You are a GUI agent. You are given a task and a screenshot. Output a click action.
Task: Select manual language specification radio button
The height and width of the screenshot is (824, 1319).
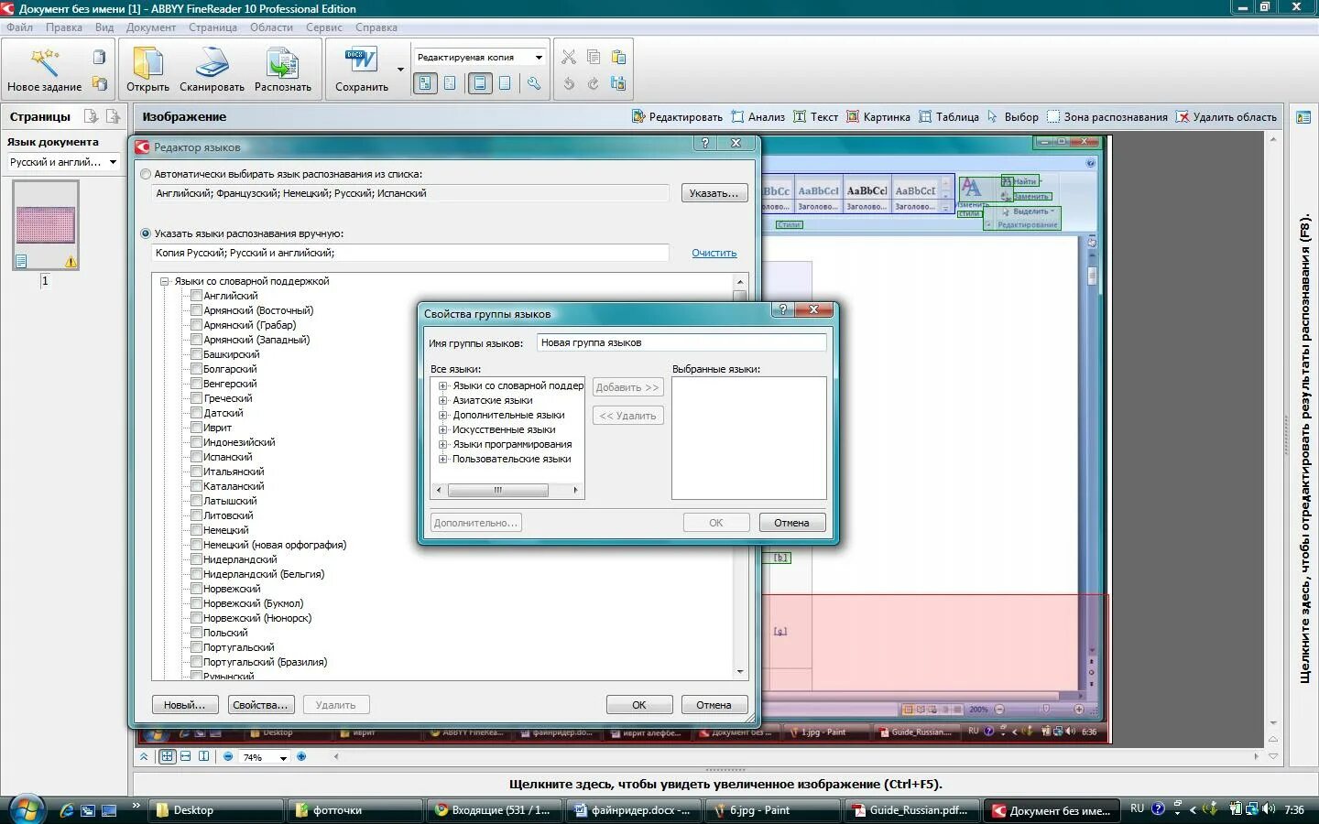146,233
